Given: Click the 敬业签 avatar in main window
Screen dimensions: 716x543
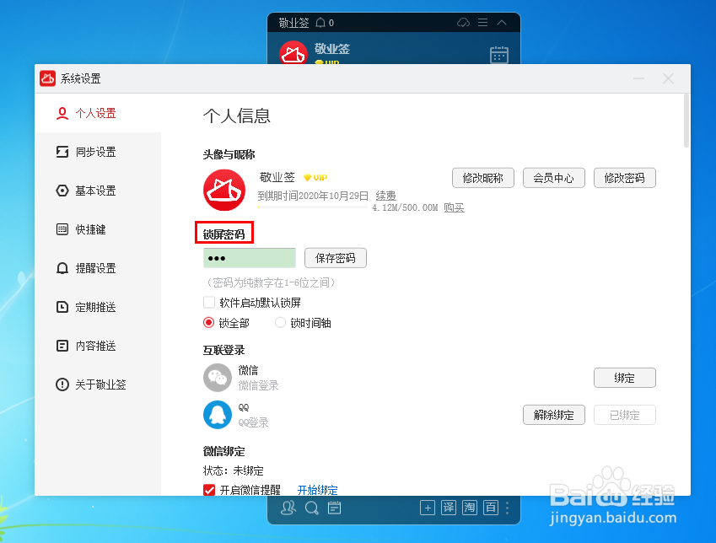Looking at the screenshot, I should coord(293,52).
